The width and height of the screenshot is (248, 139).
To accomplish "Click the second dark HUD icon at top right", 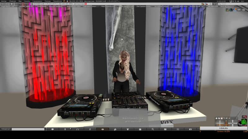I will tap(231, 10).
